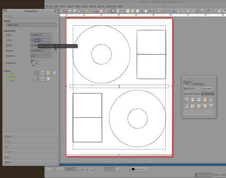Click the Name field containing path1305
This screenshot has height=178, width=226.
(x=31, y=25)
